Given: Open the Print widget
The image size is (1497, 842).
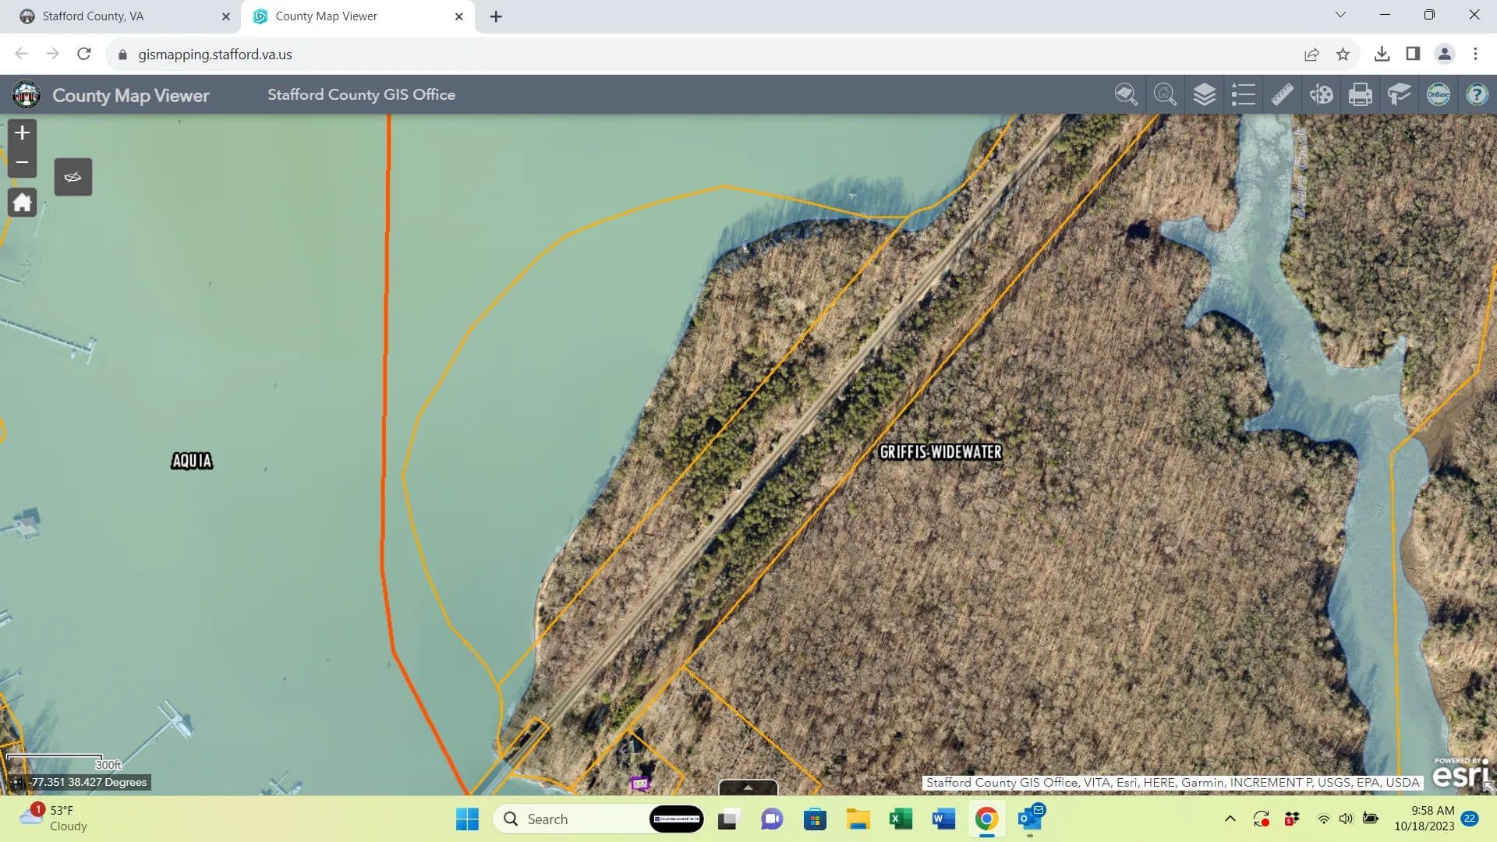Looking at the screenshot, I should click(1360, 95).
